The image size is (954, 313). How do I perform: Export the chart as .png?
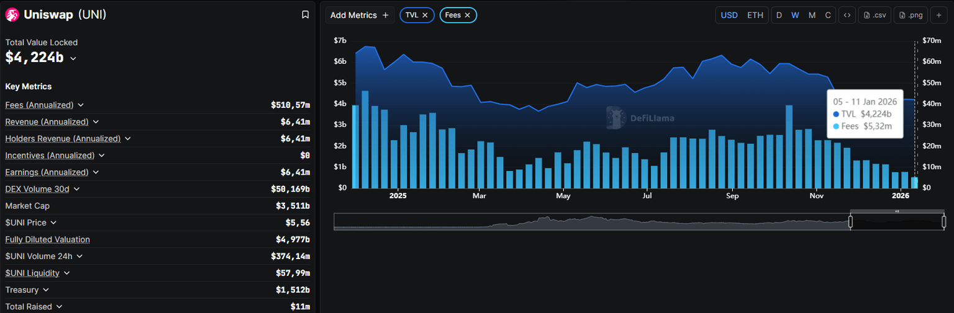[910, 15]
